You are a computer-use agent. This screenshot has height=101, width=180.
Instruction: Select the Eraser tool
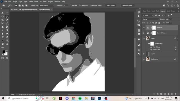[3, 30]
